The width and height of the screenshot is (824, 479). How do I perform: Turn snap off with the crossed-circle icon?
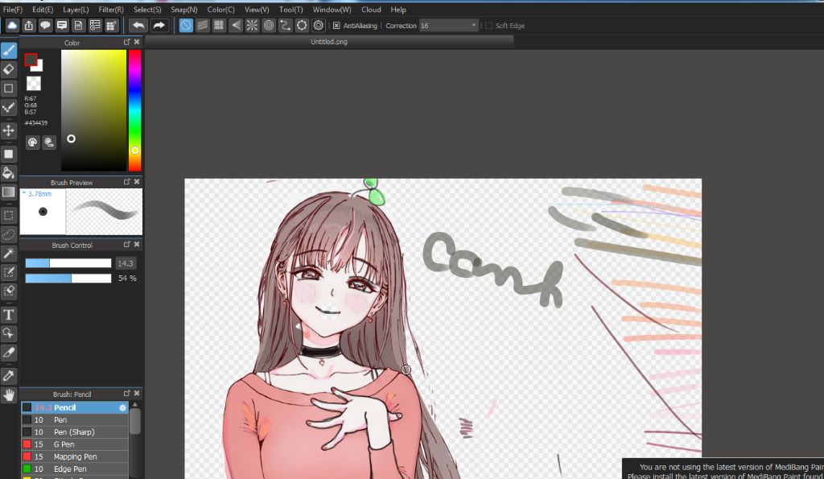pos(186,25)
